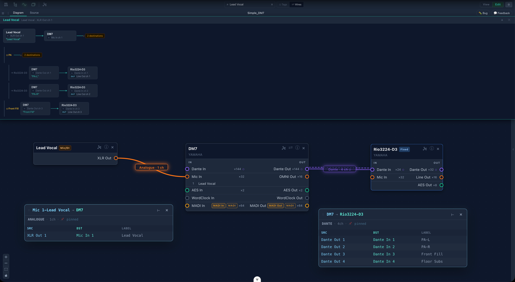Expand the orange 2 destinations badge after DM7

tap(95, 36)
